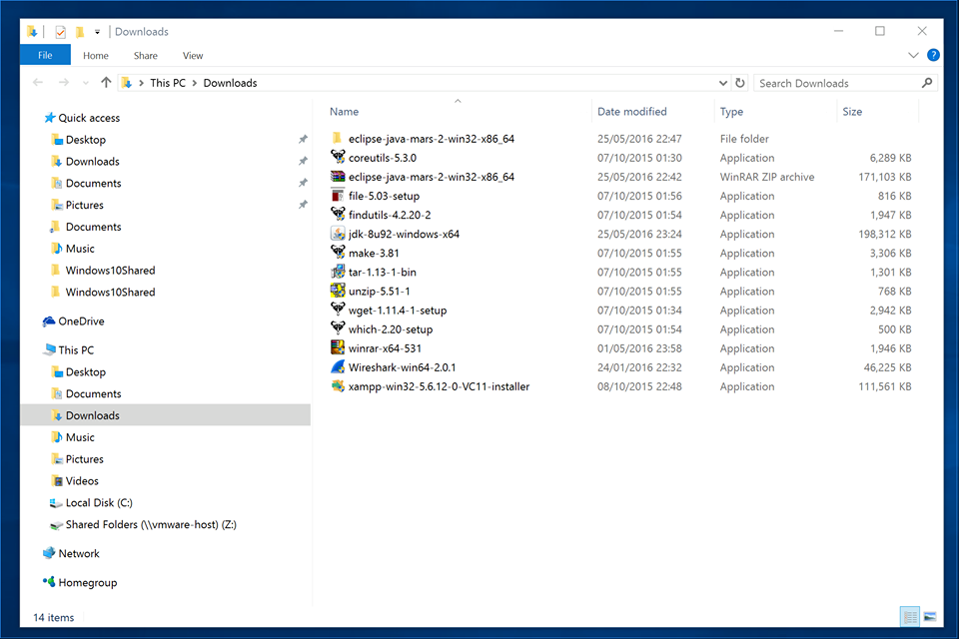Click the make-3.81 installer icon
959x639 pixels.
[338, 253]
